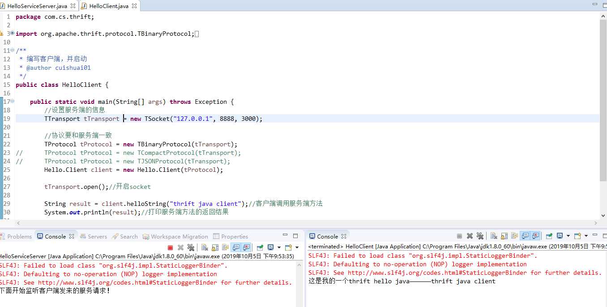Viewport: 607px width, 307px height.
Task: Open the Servers view tab
Action: (x=94, y=236)
